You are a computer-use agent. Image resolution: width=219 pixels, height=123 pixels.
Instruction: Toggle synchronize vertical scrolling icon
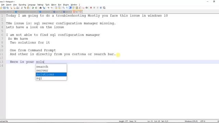(x=56, y=8)
